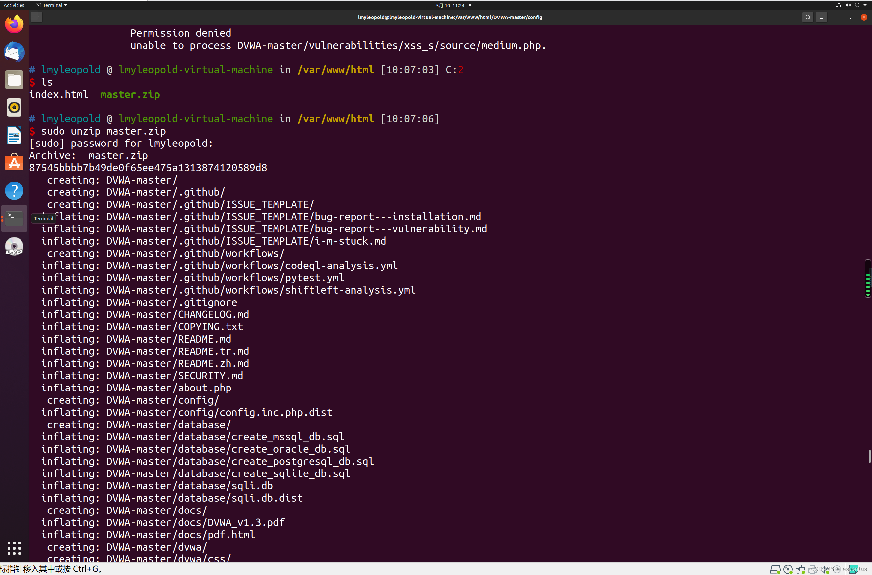Click the archive hash line starting 87545bbbb
The width and height of the screenshot is (872, 575).
point(148,168)
